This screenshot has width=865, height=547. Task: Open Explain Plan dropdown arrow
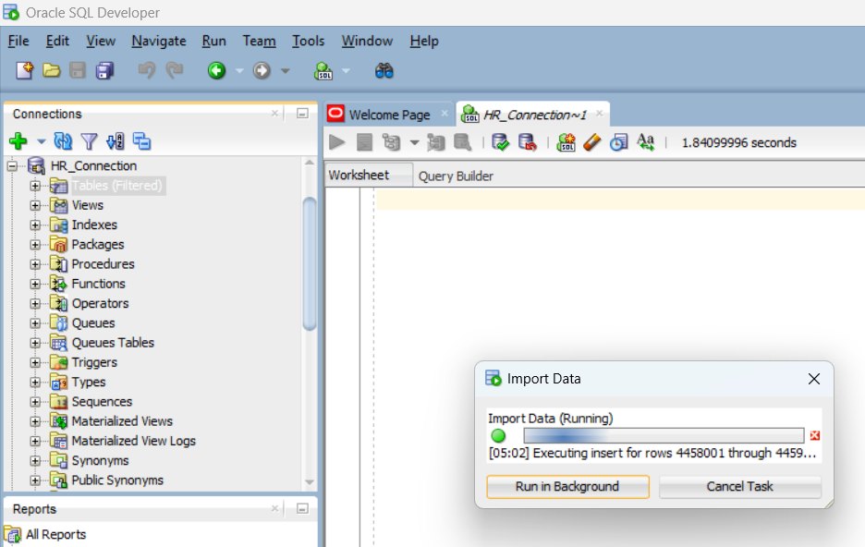[414, 143]
